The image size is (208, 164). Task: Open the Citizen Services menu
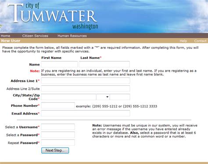click(35, 36)
